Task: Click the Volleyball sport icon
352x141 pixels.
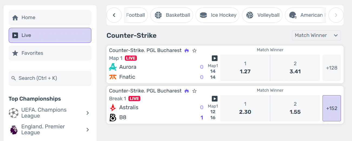Action: click(x=250, y=15)
